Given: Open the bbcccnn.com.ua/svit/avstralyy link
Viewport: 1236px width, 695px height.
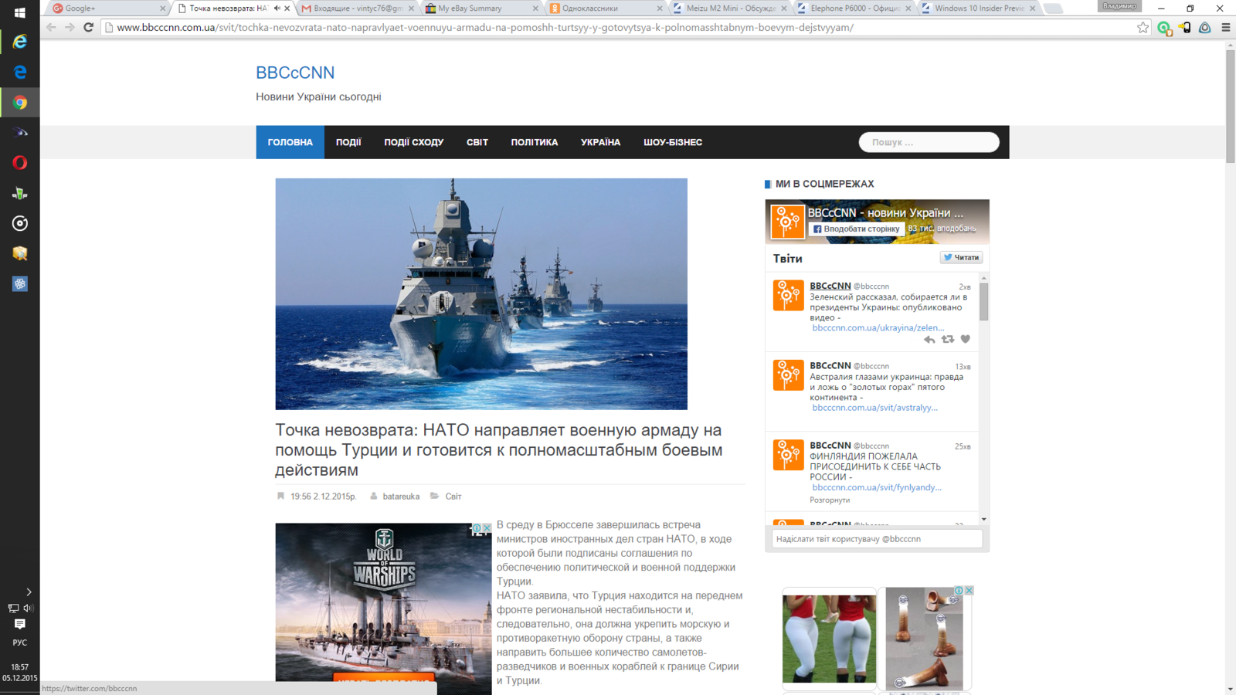Looking at the screenshot, I should [874, 408].
